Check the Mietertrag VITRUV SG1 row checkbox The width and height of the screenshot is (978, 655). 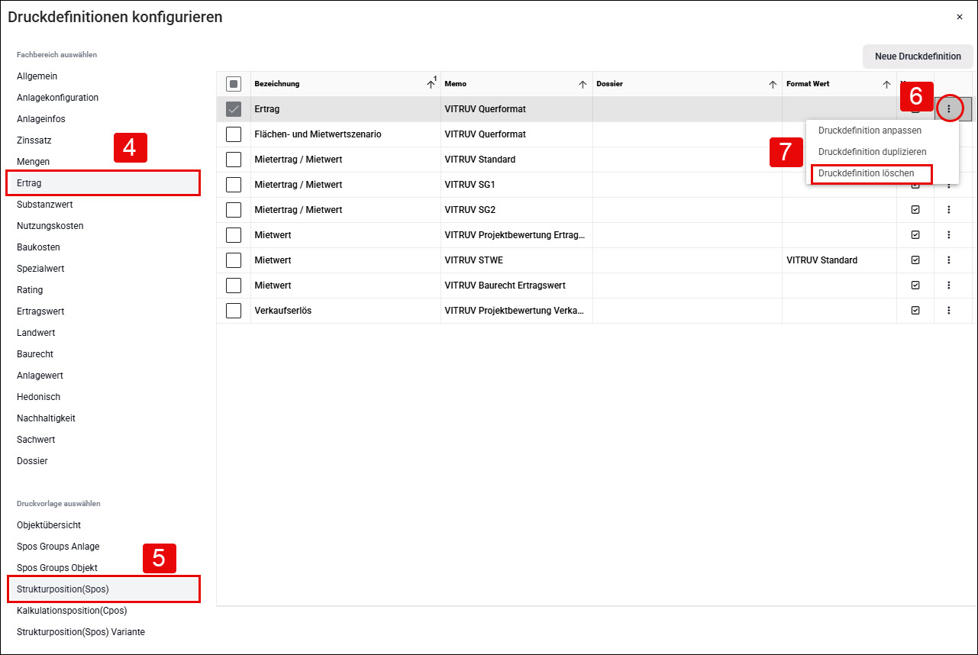tap(234, 185)
